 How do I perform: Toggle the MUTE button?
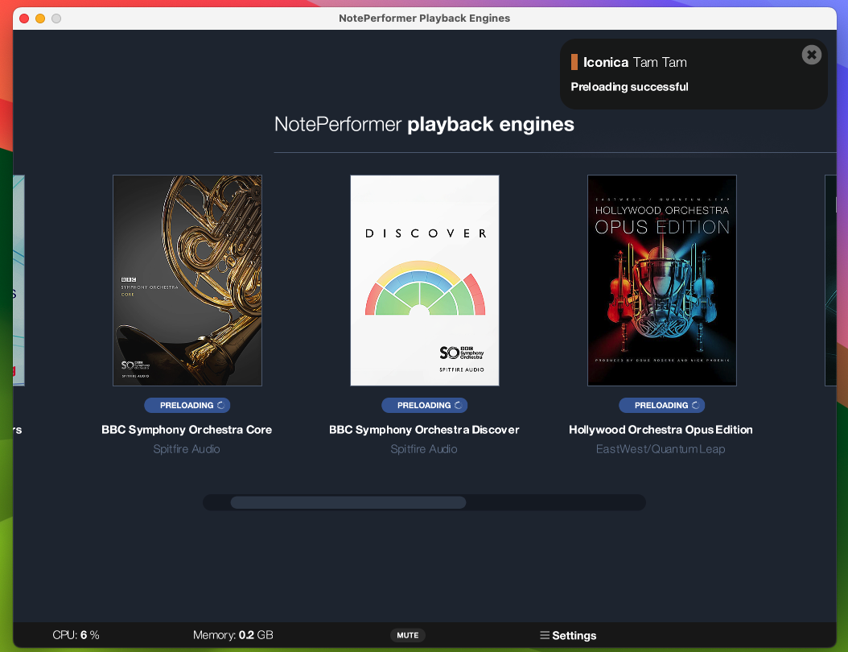tap(408, 635)
